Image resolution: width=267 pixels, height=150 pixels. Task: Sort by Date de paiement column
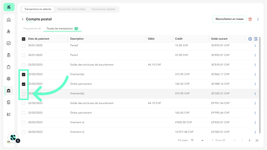tap(39, 39)
